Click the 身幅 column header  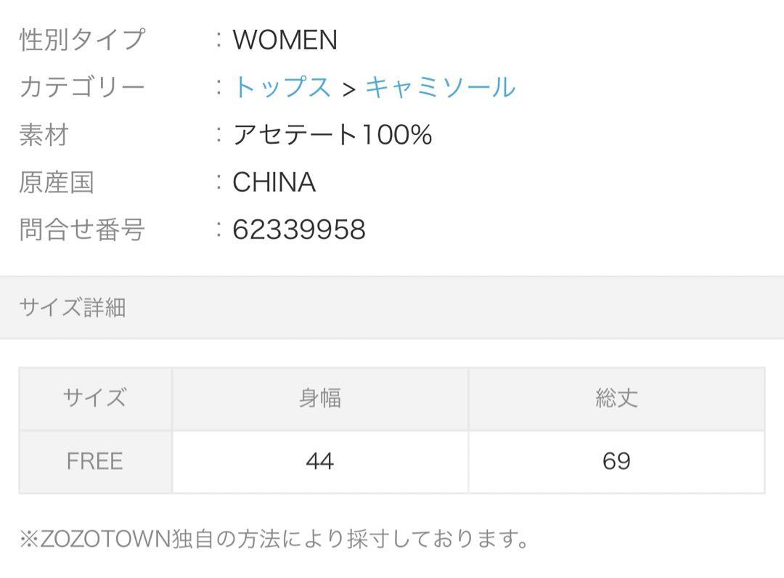(x=320, y=399)
